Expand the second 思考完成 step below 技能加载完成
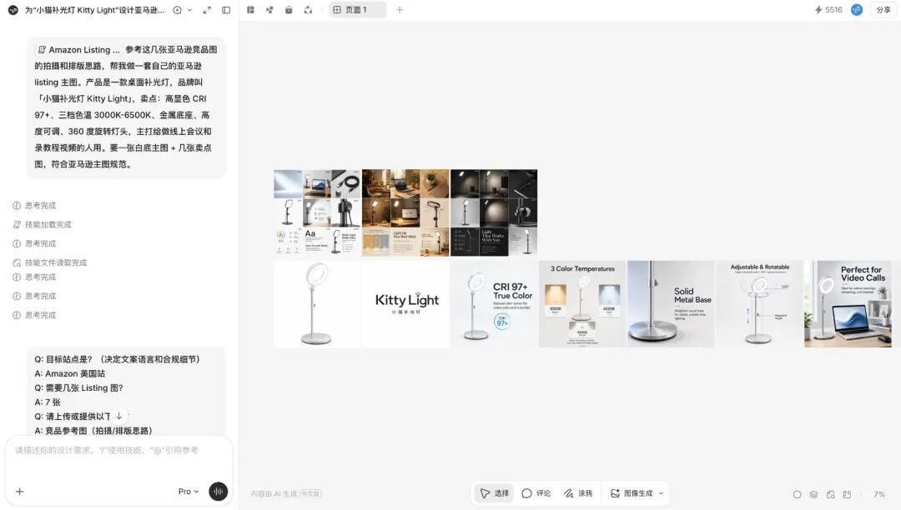This screenshot has height=510, width=901. click(34, 243)
